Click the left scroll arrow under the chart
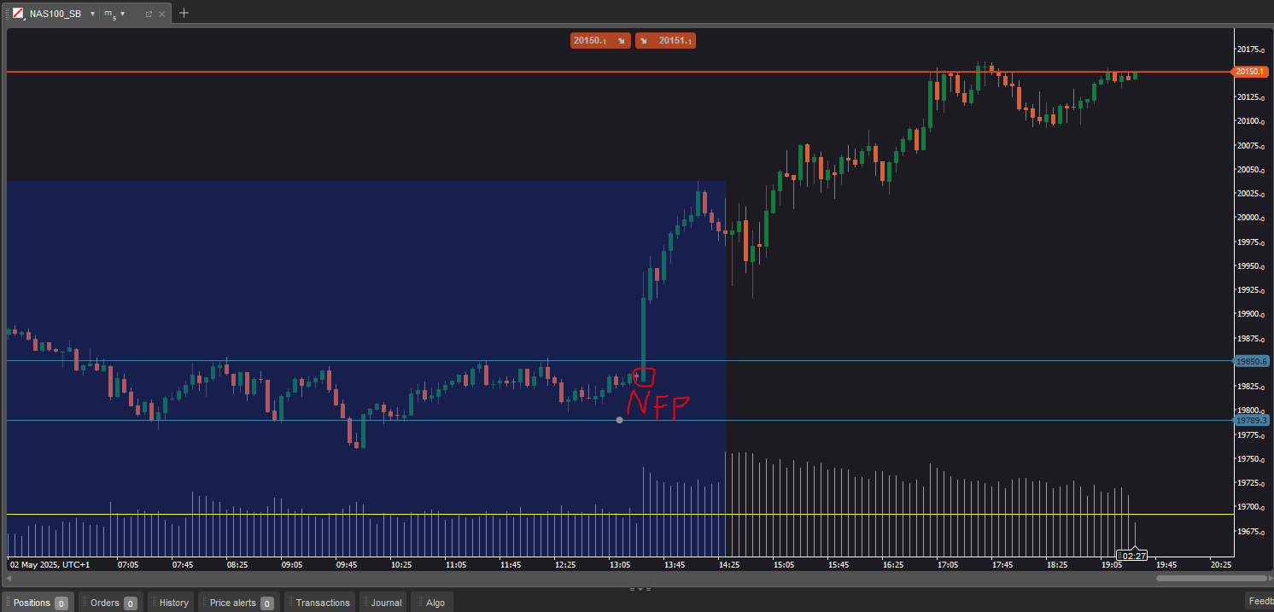This screenshot has width=1274, height=612. (x=9, y=578)
